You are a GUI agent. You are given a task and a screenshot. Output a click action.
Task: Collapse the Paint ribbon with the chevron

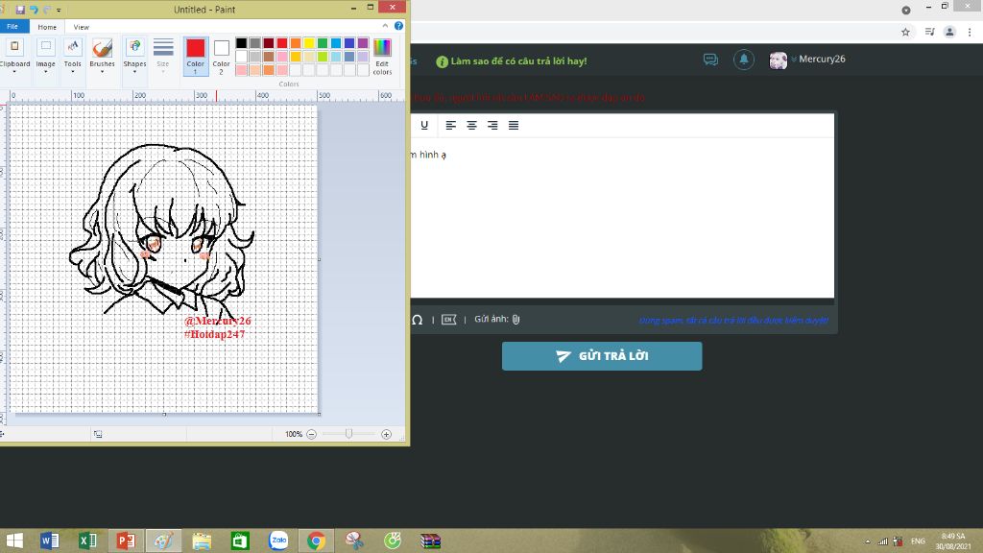[385, 26]
